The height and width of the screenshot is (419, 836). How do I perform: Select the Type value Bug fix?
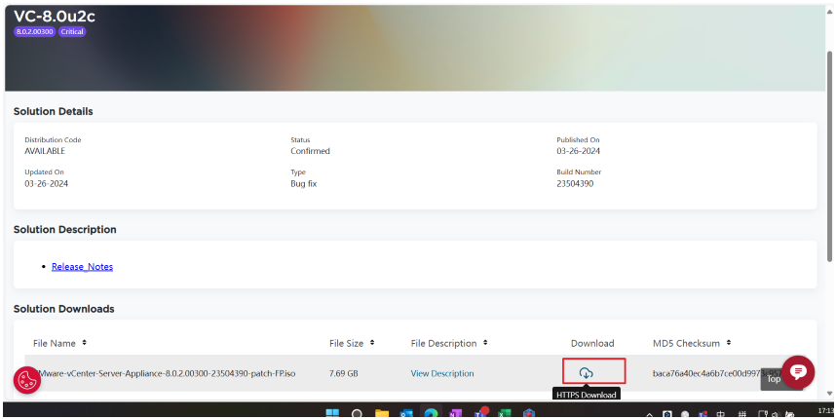pyautogui.click(x=303, y=183)
